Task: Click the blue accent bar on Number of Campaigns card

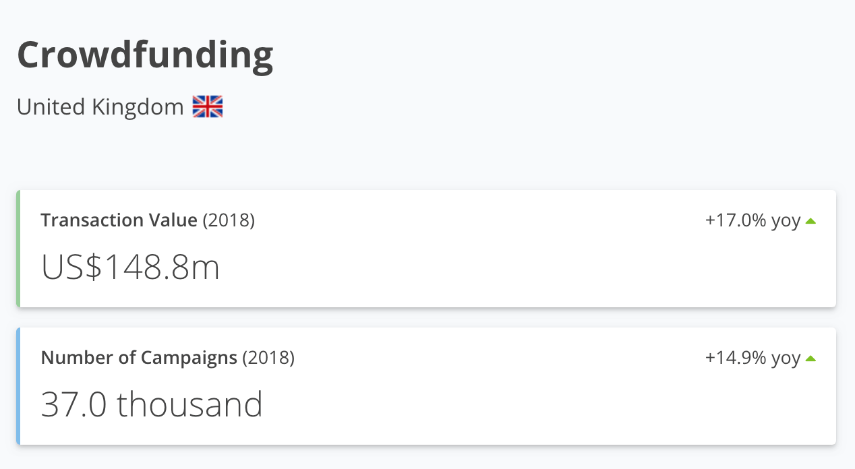Action: pos(18,386)
